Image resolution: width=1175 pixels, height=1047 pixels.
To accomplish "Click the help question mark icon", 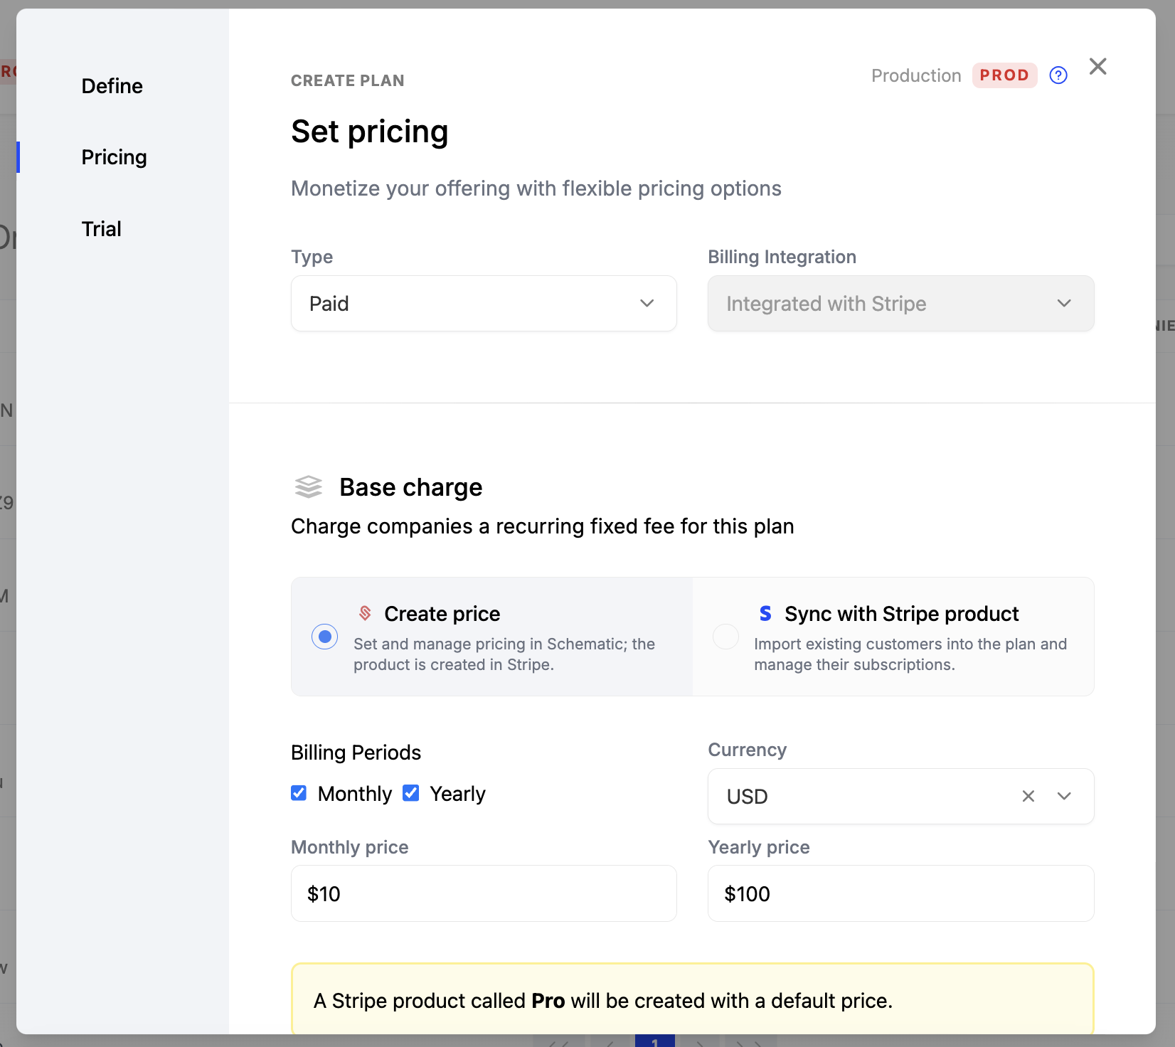I will coord(1058,75).
